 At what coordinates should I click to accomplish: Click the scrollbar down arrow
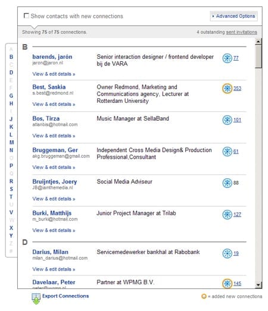(258, 285)
